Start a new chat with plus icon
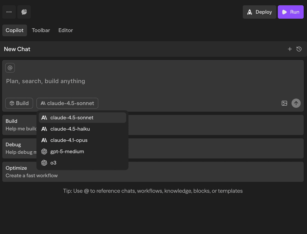Viewport: 307px width, 234px height. click(x=290, y=49)
